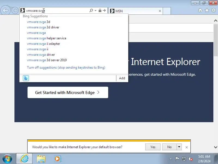
Task: Open a new blank tab
Action: click(167, 11)
